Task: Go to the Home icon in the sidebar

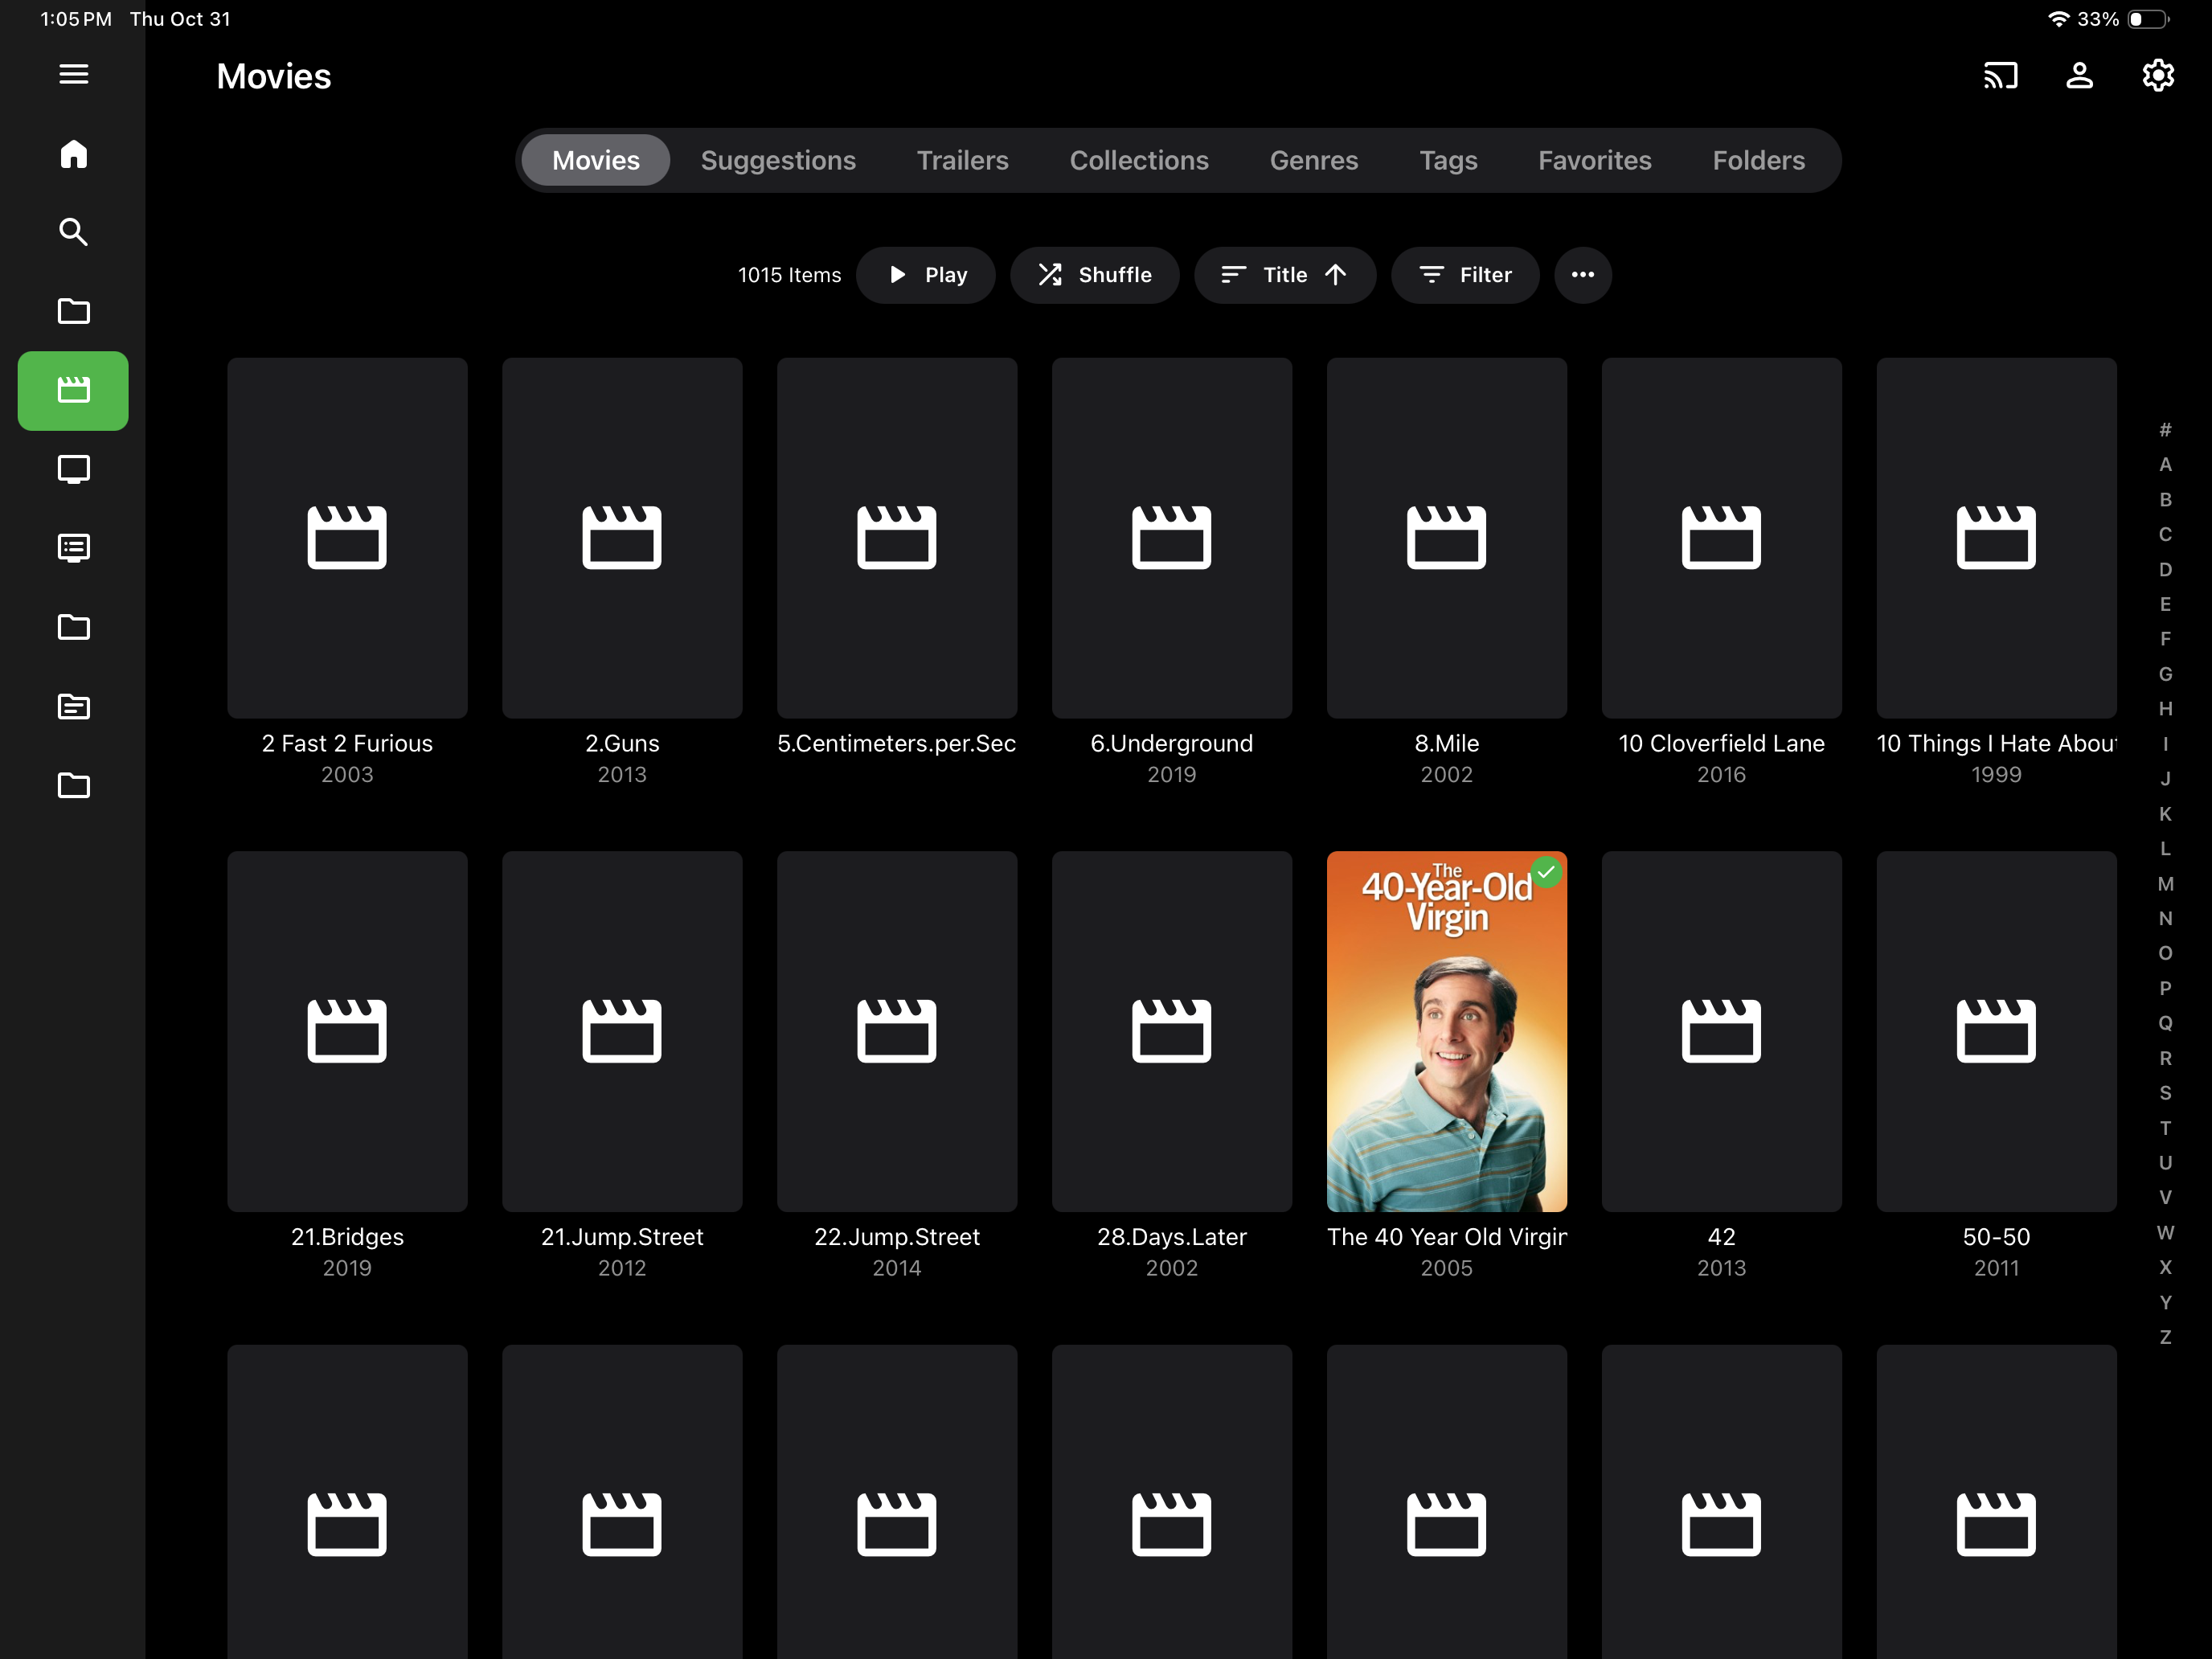Action: tap(73, 154)
